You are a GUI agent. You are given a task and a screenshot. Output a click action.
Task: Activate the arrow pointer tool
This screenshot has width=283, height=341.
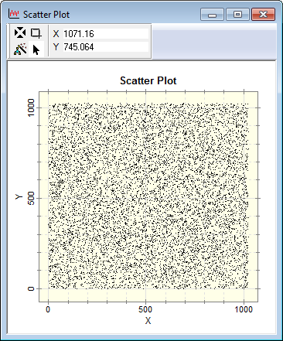(x=36, y=49)
